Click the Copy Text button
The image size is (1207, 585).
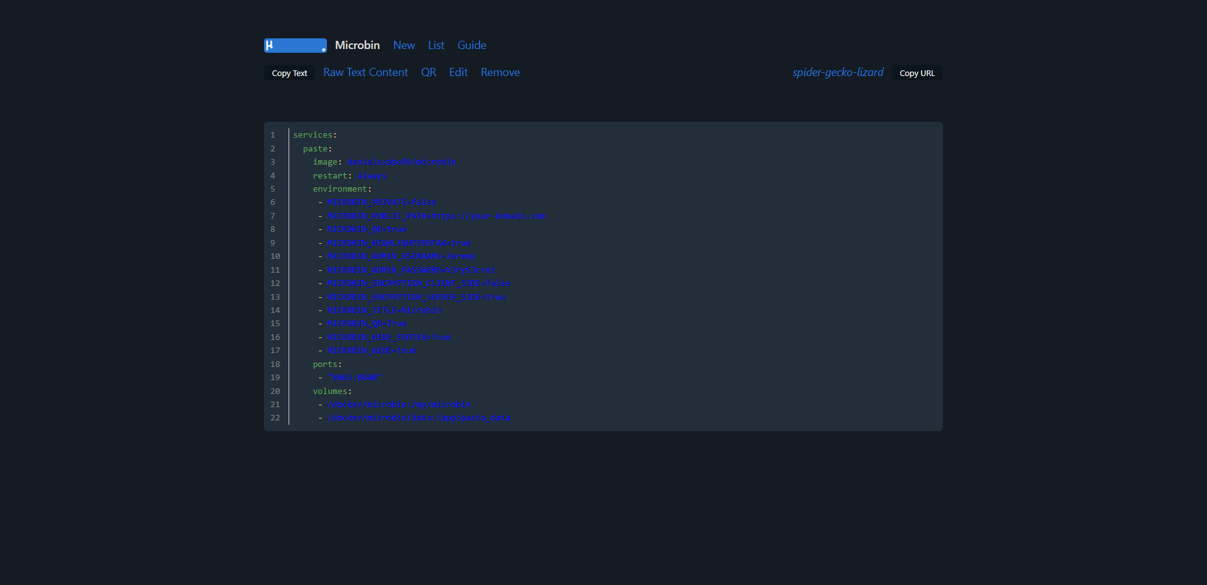click(x=289, y=73)
